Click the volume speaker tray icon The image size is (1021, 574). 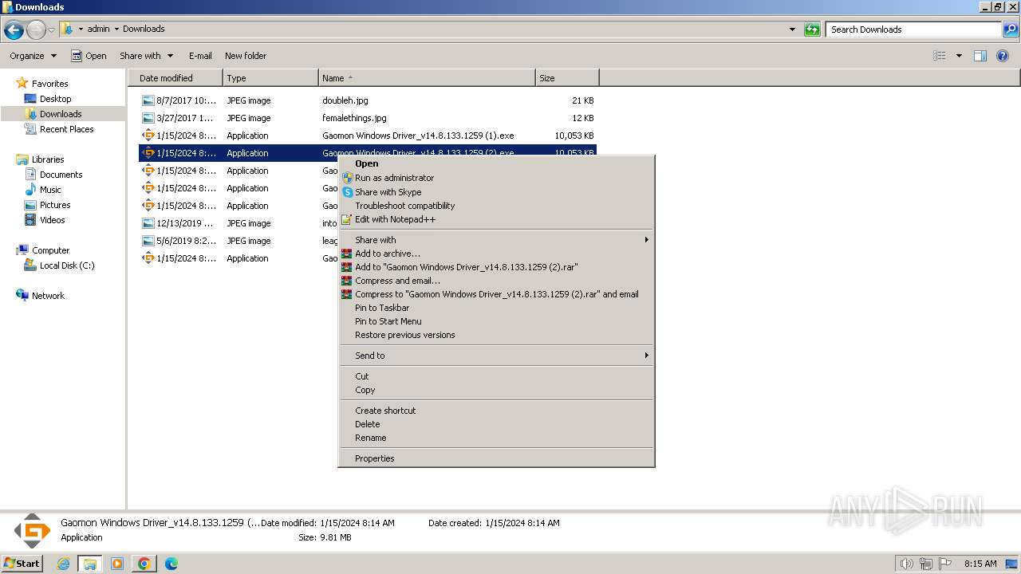(x=906, y=564)
